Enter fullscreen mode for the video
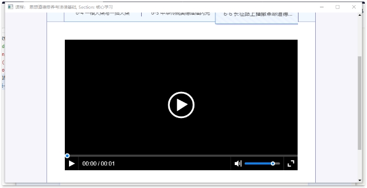This screenshot has width=367, height=188. [291, 163]
